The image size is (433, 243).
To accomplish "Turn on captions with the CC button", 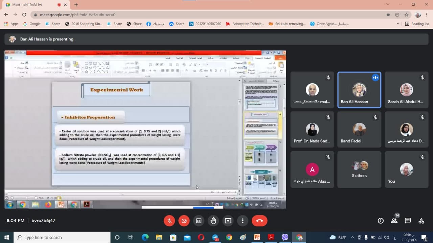I will (x=199, y=221).
